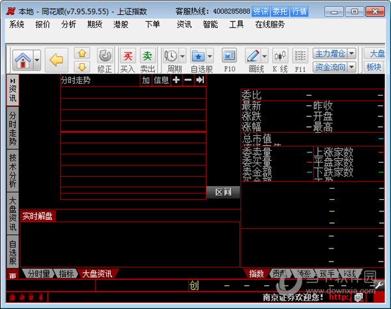This screenshot has width=391, height=309.
Task: Select the 画线 drawing pencil tool
Action: (253, 56)
